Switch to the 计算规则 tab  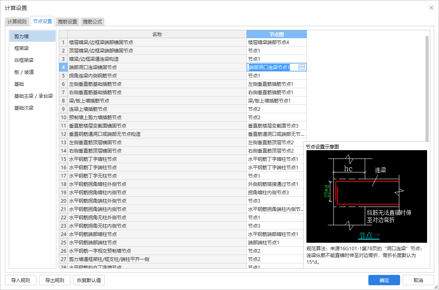click(x=17, y=21)
